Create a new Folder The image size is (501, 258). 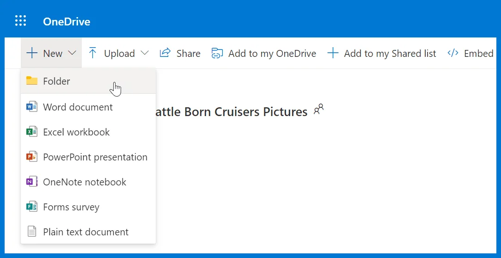click(x=88, y=81)
